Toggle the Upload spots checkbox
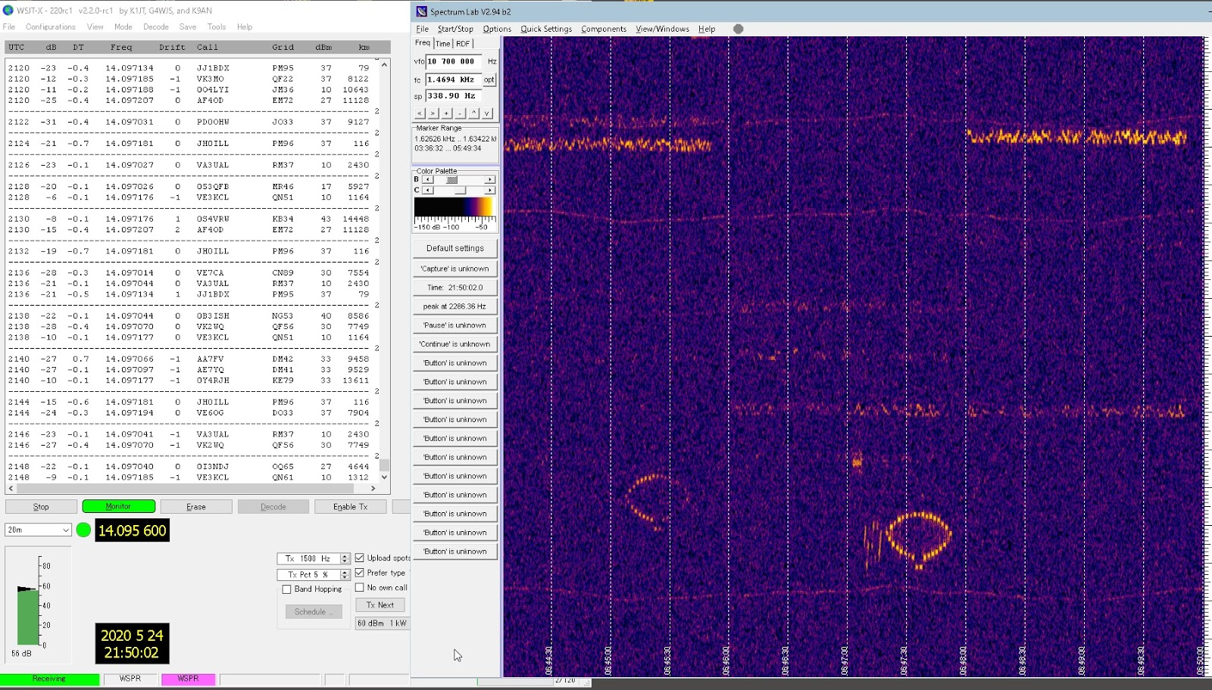This screenshot has width=1212, height=690. click(360, 558)
